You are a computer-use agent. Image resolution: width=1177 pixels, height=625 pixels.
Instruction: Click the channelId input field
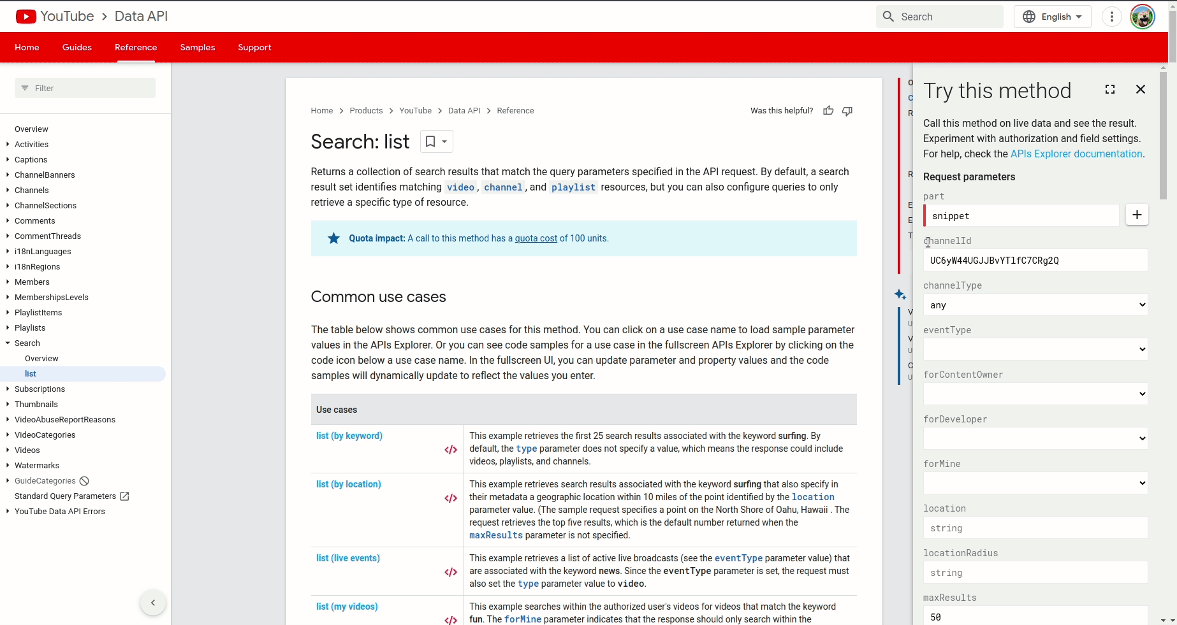coord(1035,260)
